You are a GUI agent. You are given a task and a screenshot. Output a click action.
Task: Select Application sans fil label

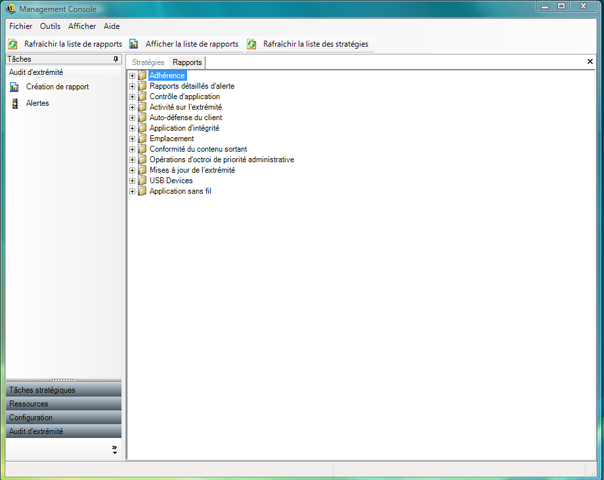click(181, 191)
